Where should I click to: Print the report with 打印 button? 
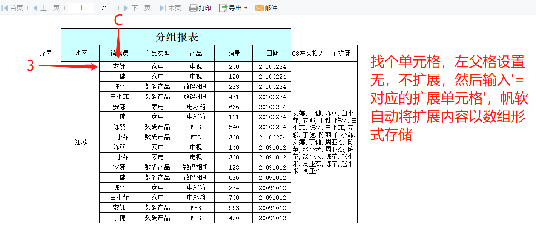click(200, 8)
